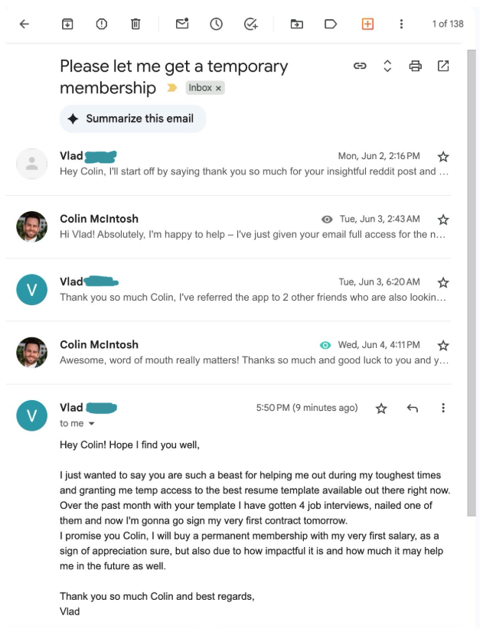Open the Move to folder icon
The height and width of the screenshot is (635, 483).
[296, 24]
